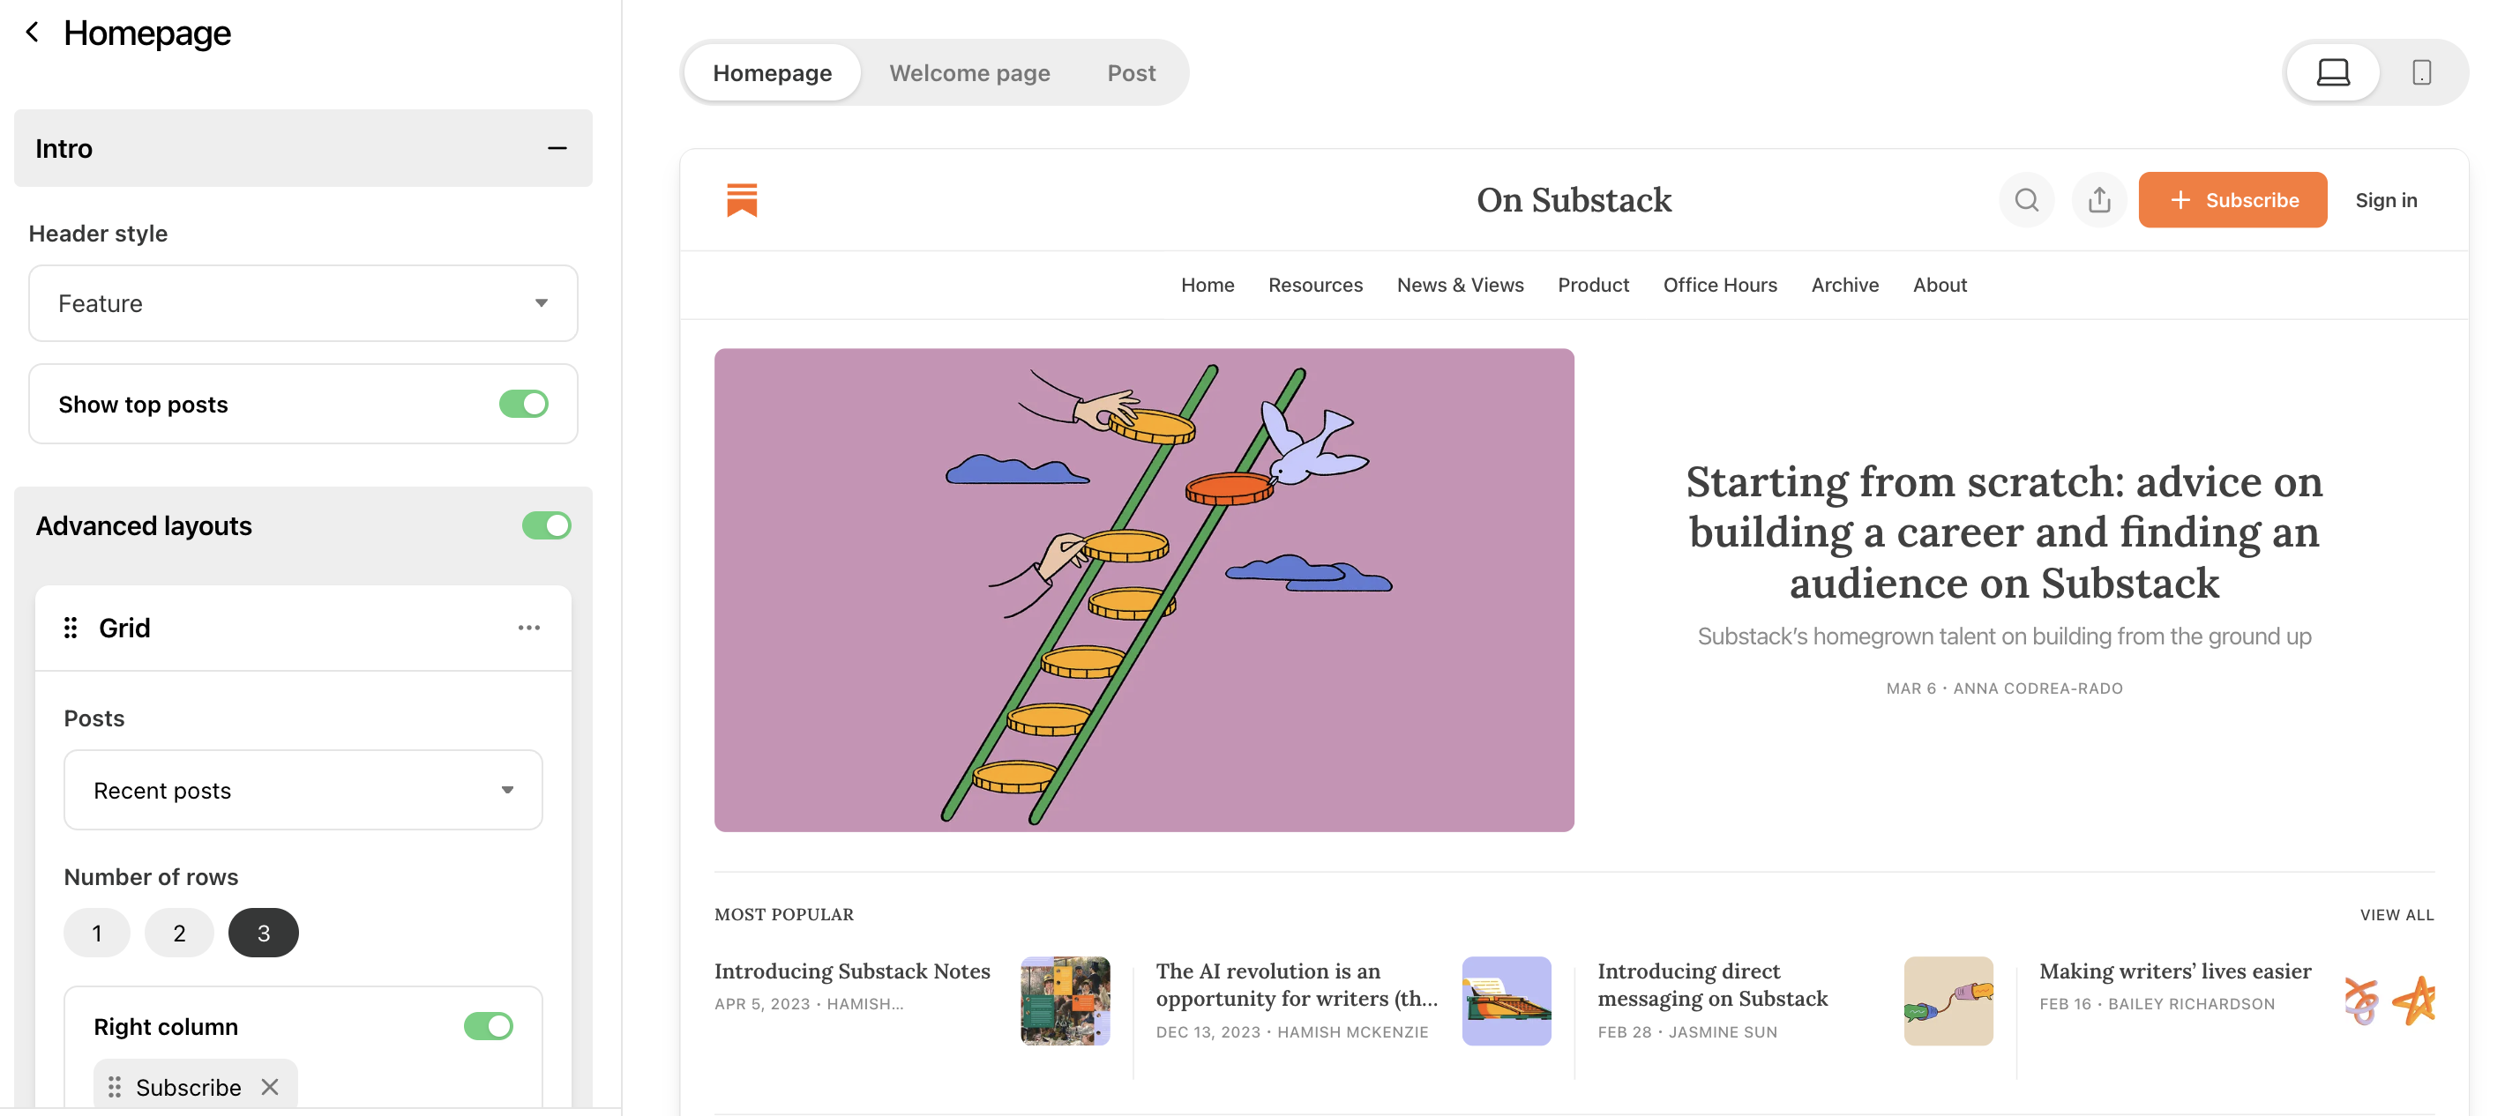2505x1116 pixels.
Task: Open the Product nav item
Action: [1593, 285]
